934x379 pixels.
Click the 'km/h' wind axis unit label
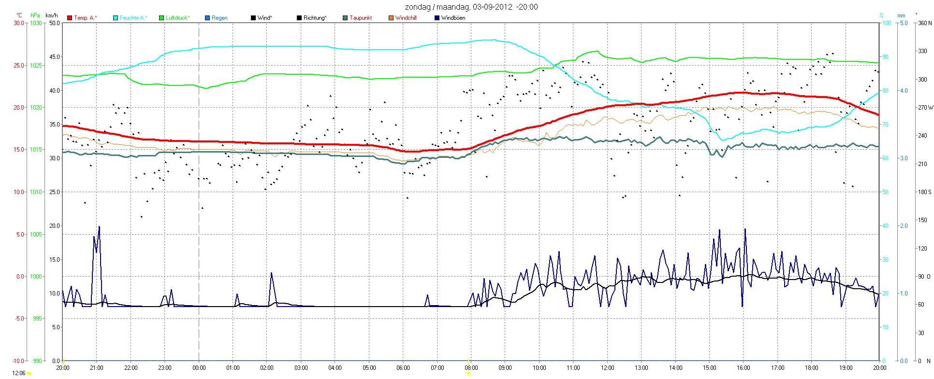(x=52, y=15)
